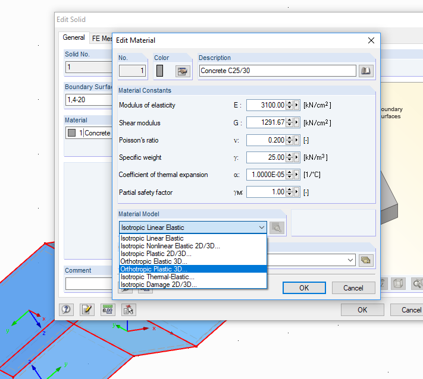Open arrow menu beside thermal expansion coefficient
This screenshot has height=379, width=423.
tap(296, 175)
